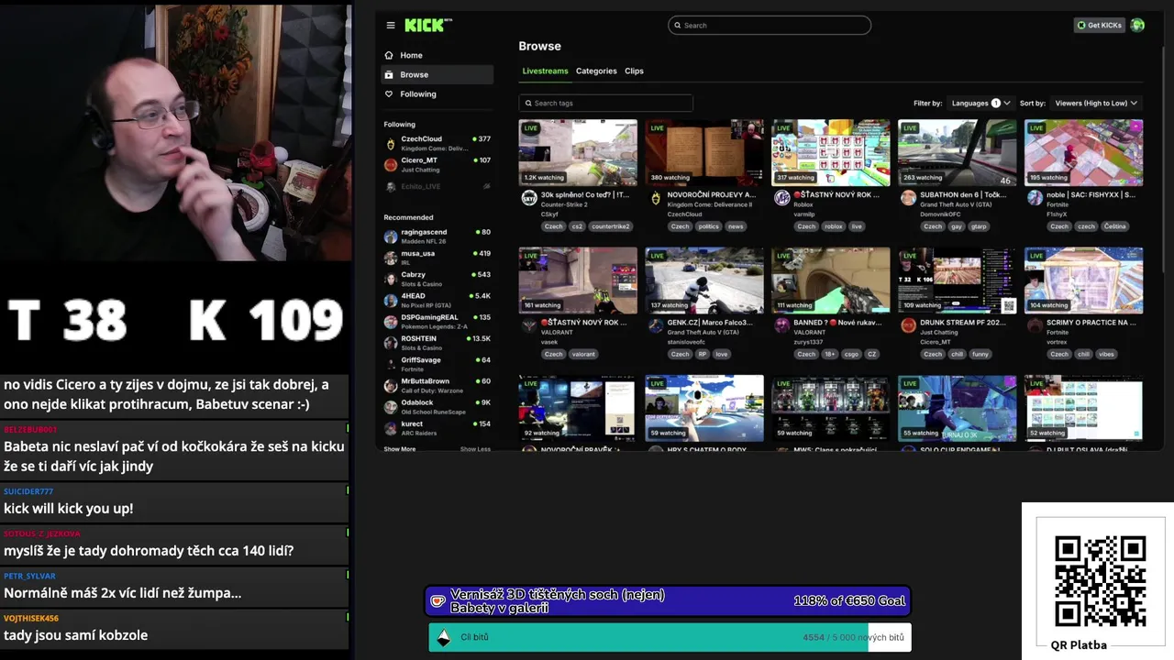Click the ŠŤASTNÝ NOVÝ ROK title by varmilp
Viewport: 1174px width, 660px height.
pyautogui.click(x=836, y=194)
